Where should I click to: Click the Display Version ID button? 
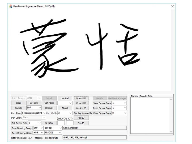click(83, 113)
